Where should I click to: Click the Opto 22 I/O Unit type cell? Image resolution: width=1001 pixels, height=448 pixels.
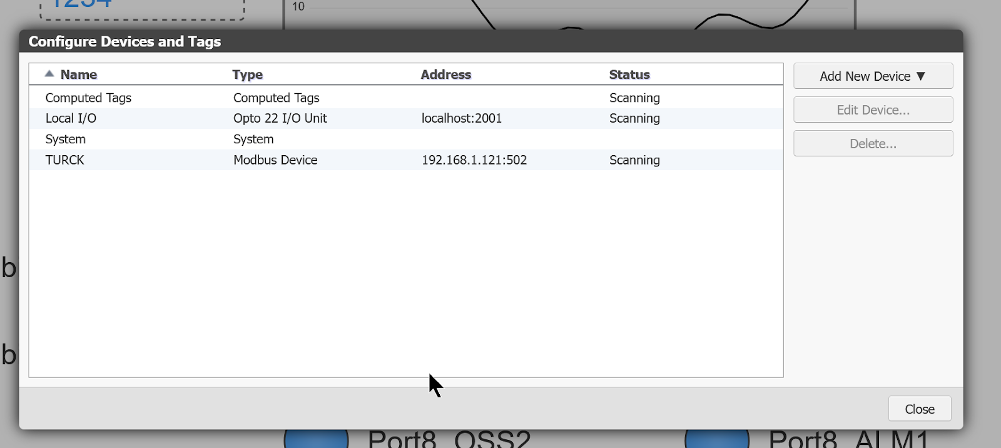point(280,118)
